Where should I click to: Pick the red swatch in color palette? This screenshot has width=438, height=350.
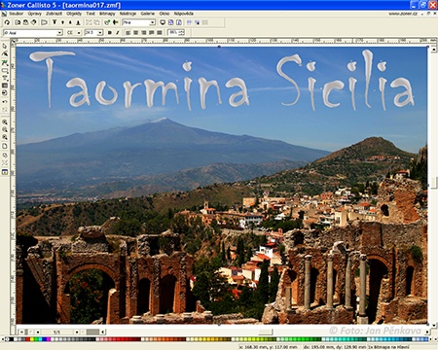(27, 339)
